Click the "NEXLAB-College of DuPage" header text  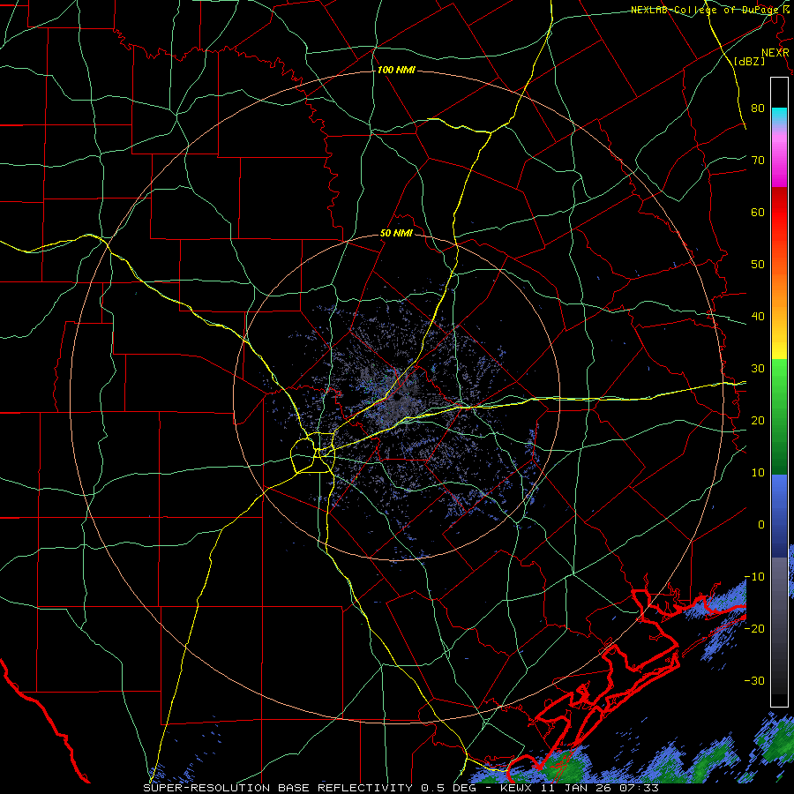pos(704,10)
